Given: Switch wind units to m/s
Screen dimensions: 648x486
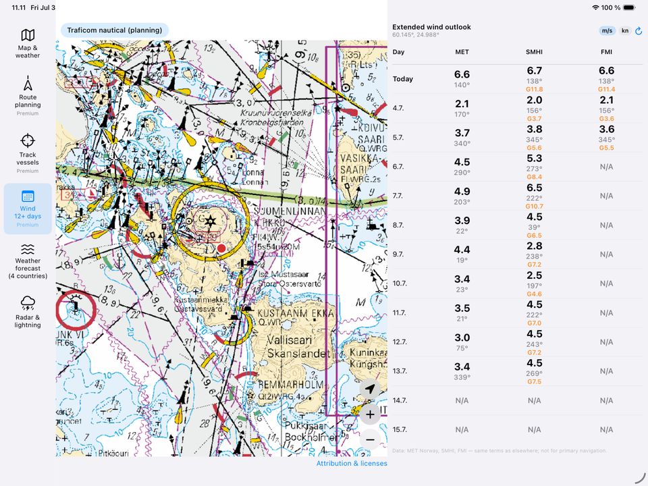Looking at the screenshot, I should click(607, 30).
